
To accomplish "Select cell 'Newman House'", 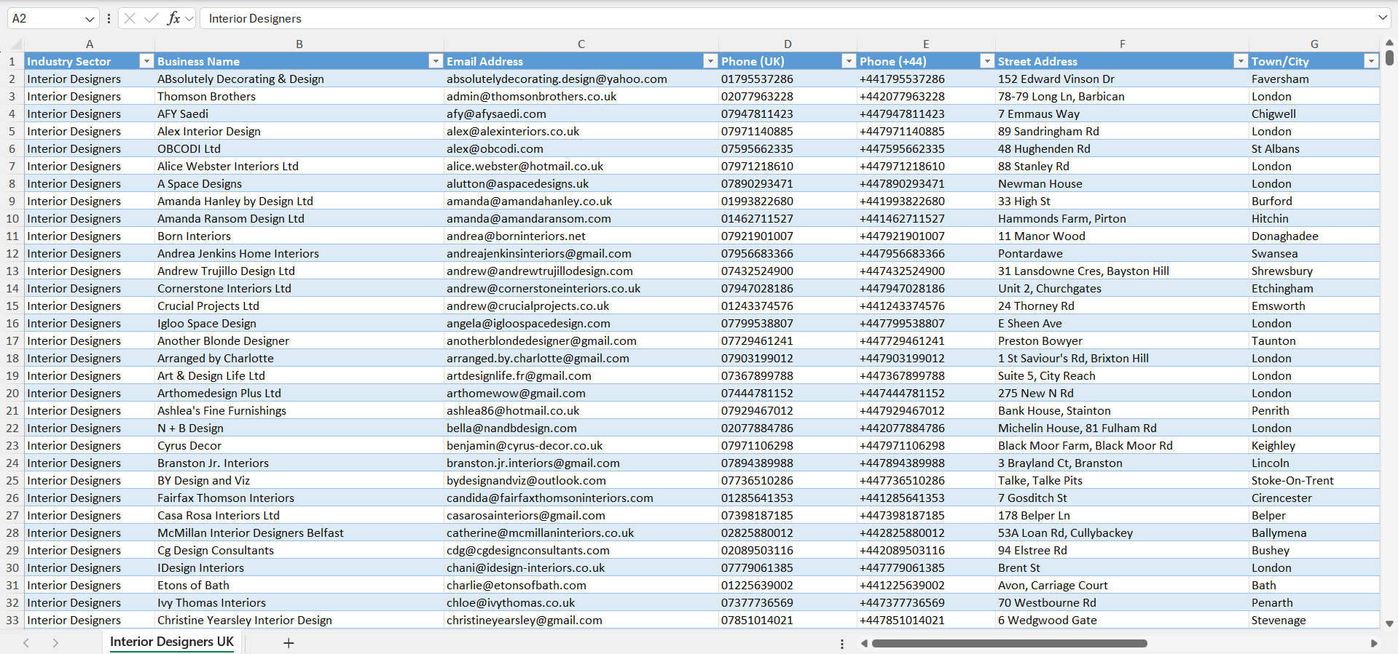I will [x=1122, y=183].
